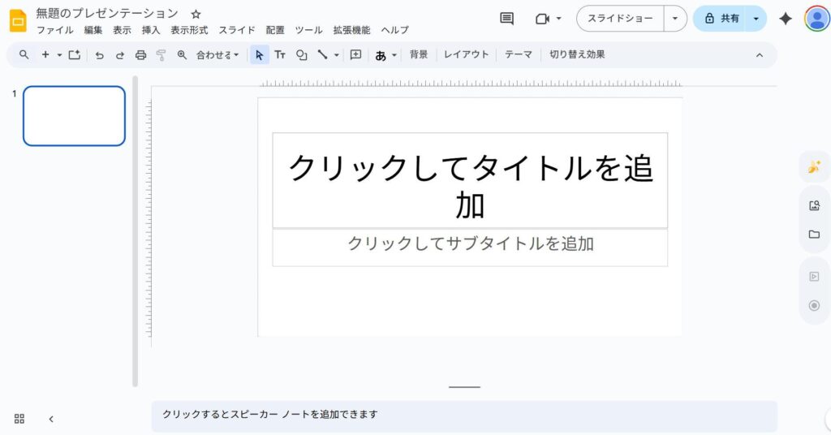Open the あ input tools button
The width and height of the screenshot is (831, 435).
pos(381,55)
